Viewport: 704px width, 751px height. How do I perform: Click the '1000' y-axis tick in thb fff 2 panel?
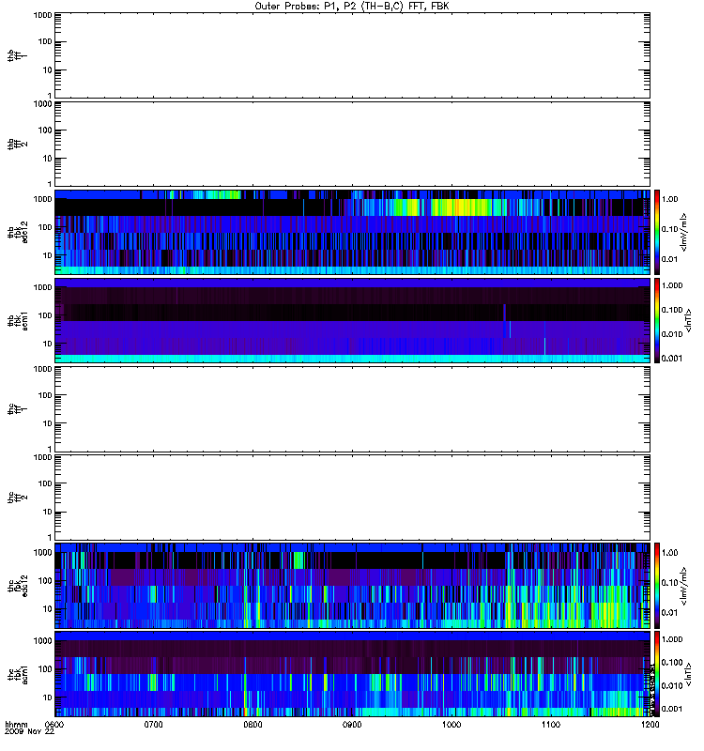[x=42, y=103]
